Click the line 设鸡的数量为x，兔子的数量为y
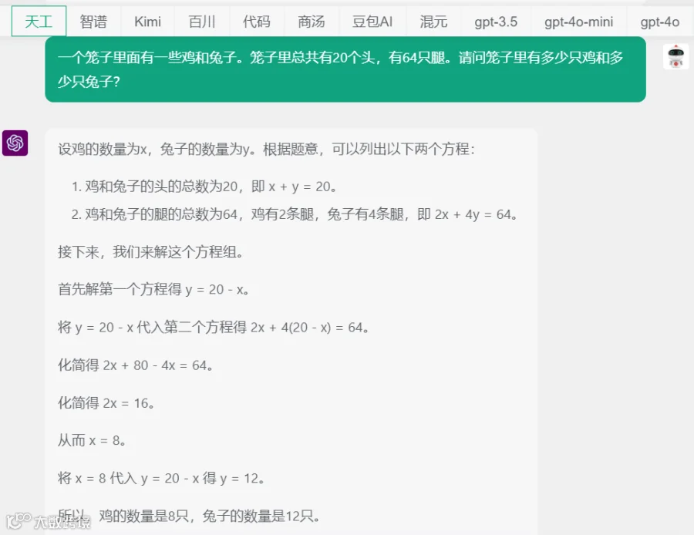 [x=266, y=149]
